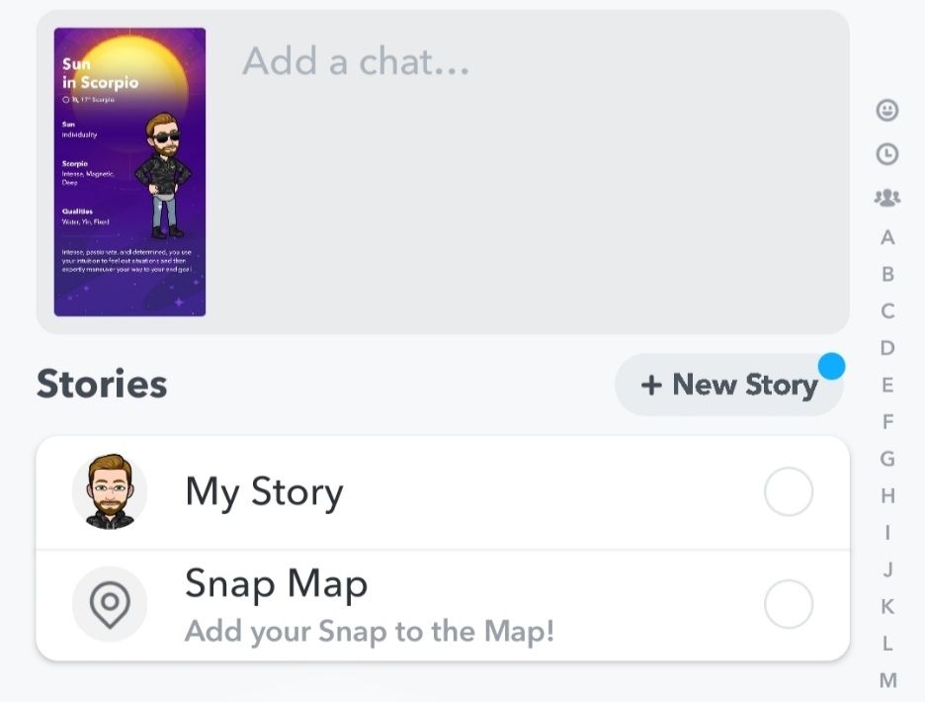Jump to letter H in the index
The width and height of the screenshot is (925, 702).
coord(887,495)
